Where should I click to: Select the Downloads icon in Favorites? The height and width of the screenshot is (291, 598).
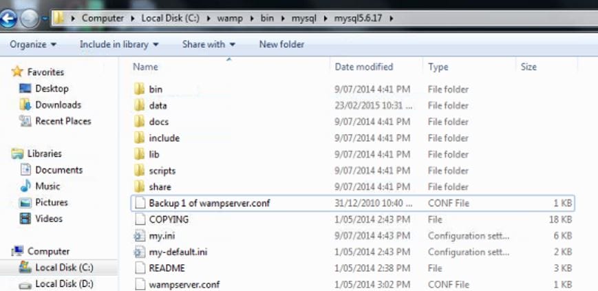(25, 105)
